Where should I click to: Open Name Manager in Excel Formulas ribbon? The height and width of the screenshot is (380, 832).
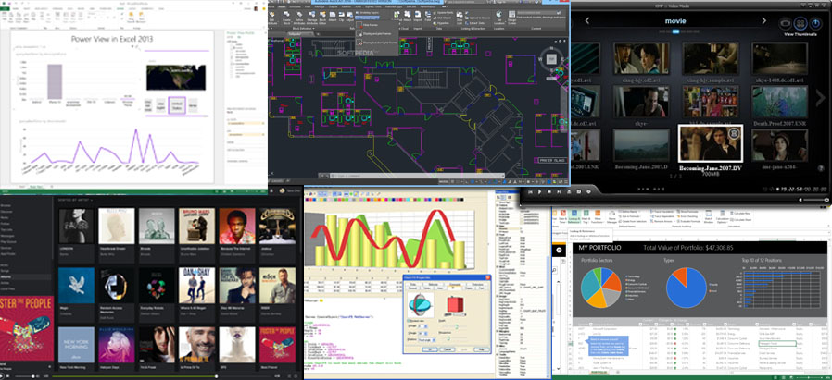pos(611,216)
